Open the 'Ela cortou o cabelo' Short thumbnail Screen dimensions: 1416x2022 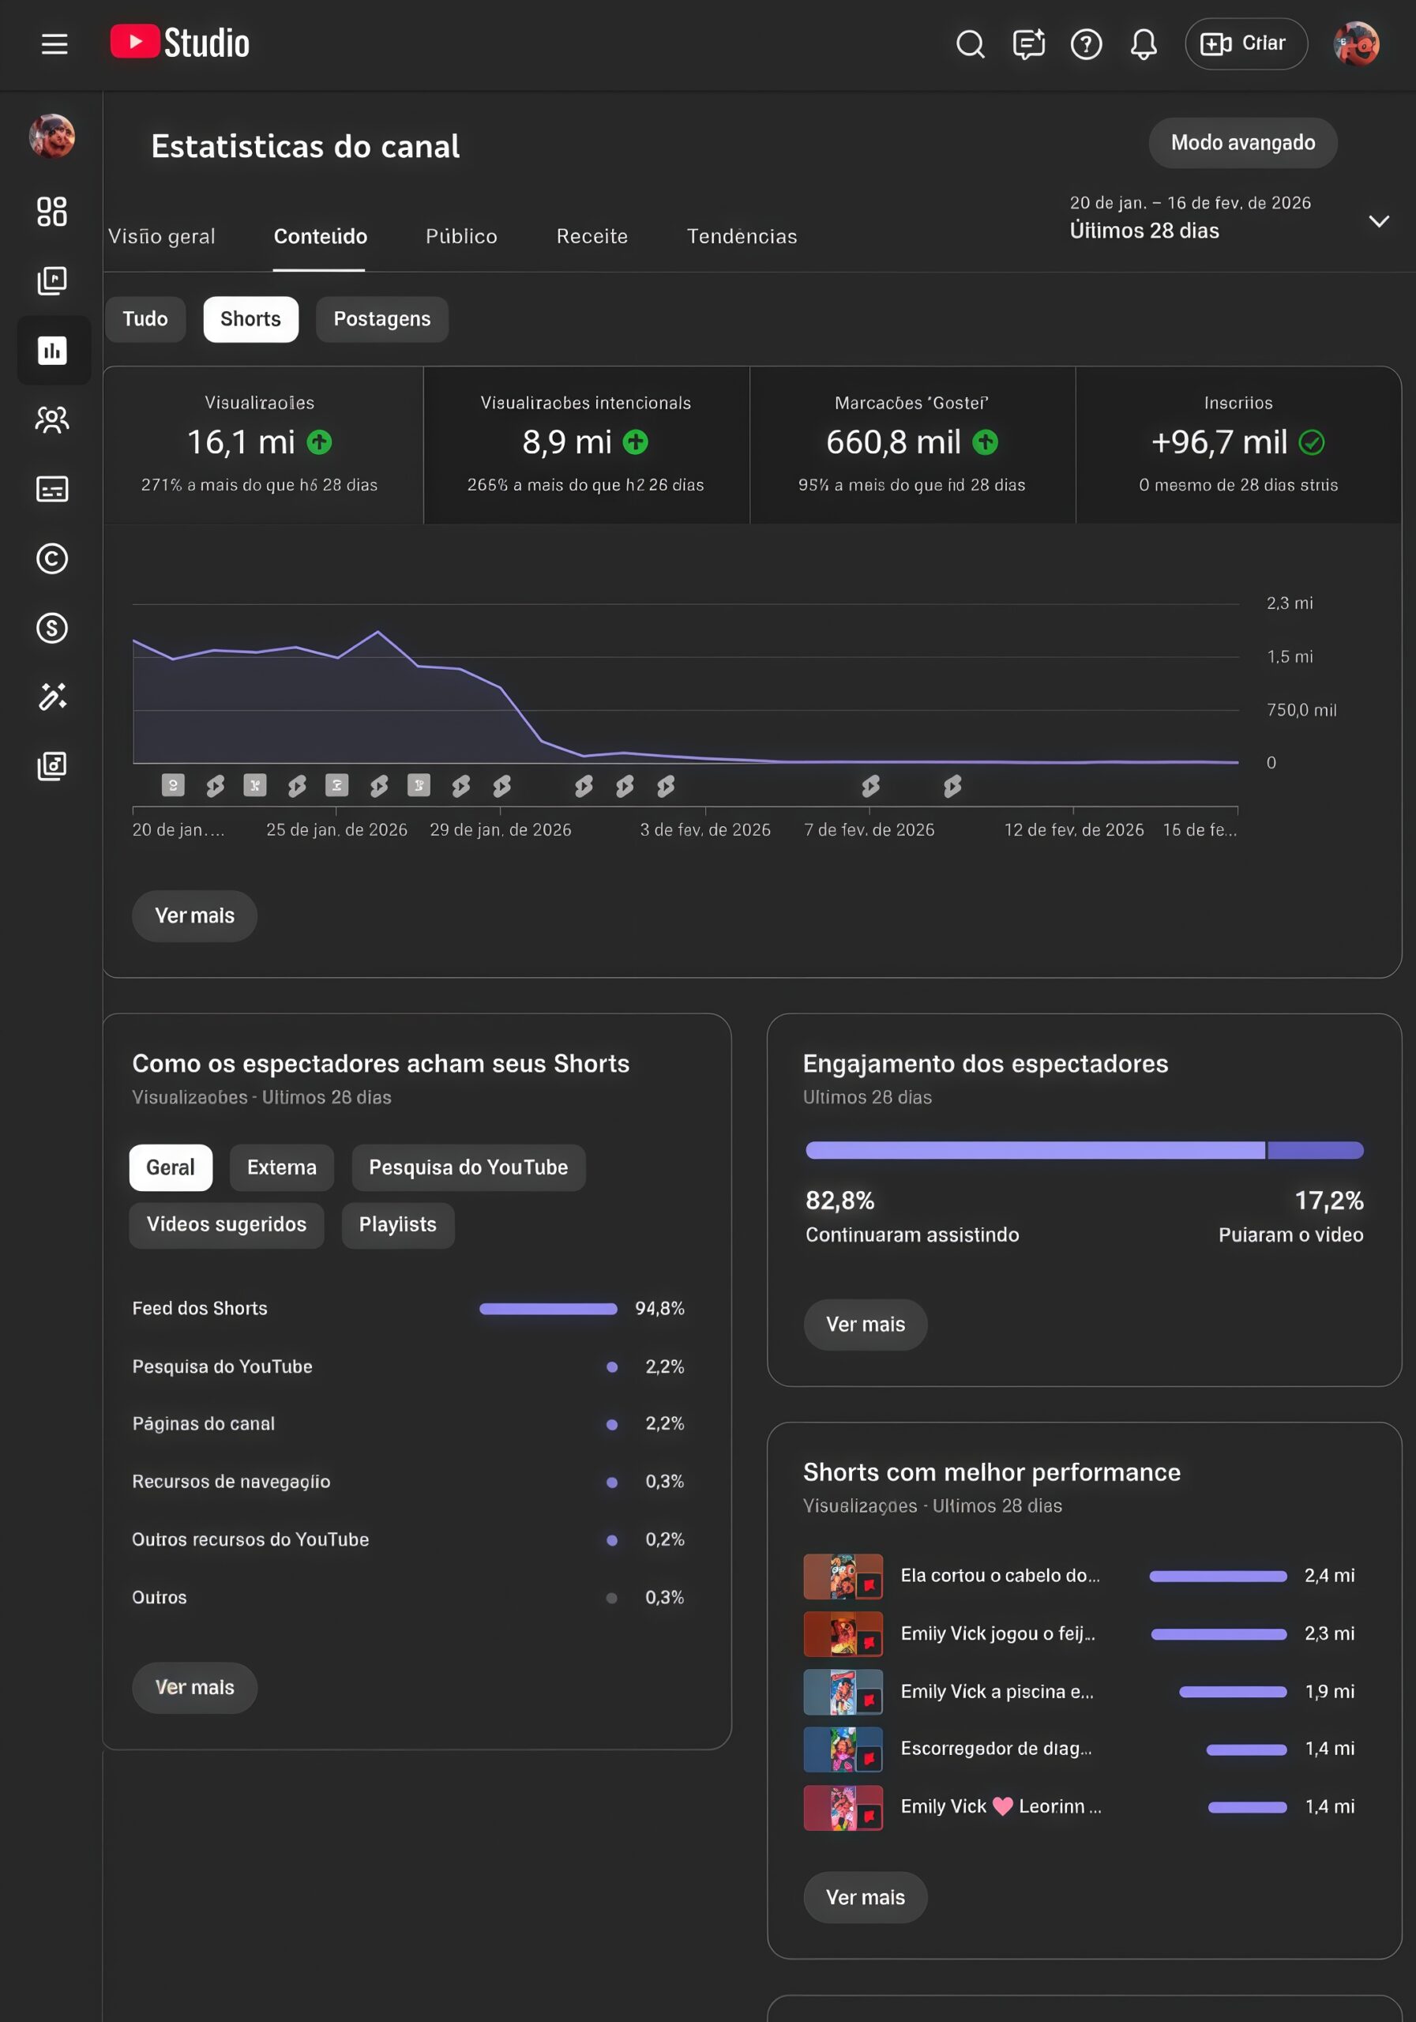click(x=843, y=1576)
